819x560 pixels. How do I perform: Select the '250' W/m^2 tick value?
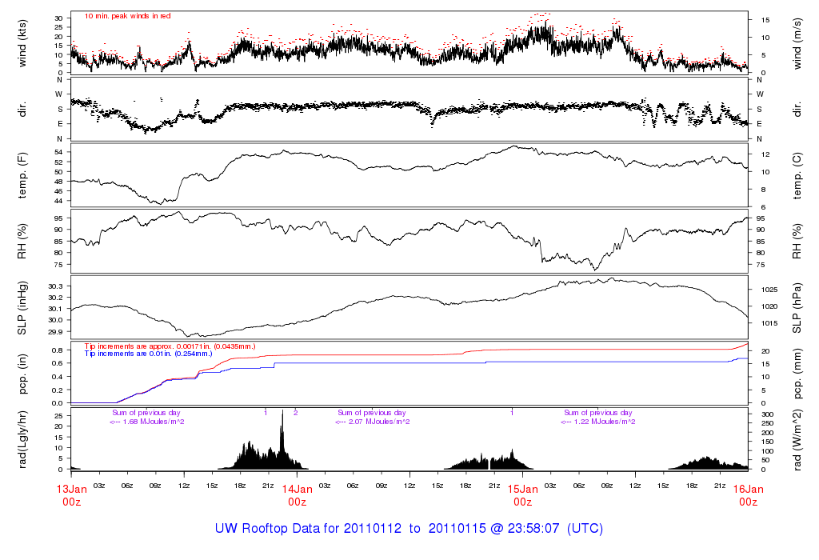pos(767,424)
